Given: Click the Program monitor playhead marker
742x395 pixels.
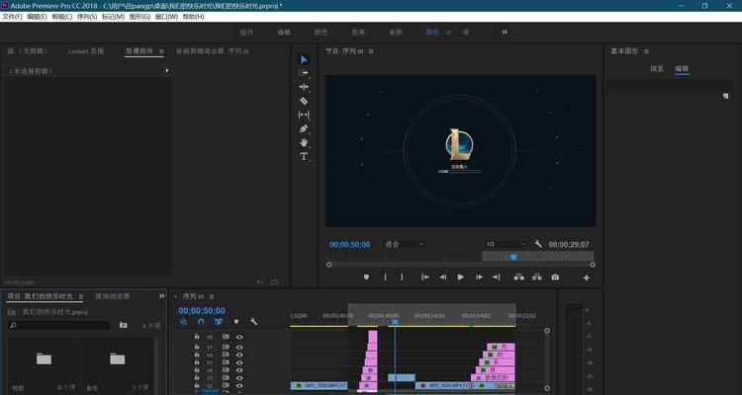Looking at the screenshot, I should point(513,257).
